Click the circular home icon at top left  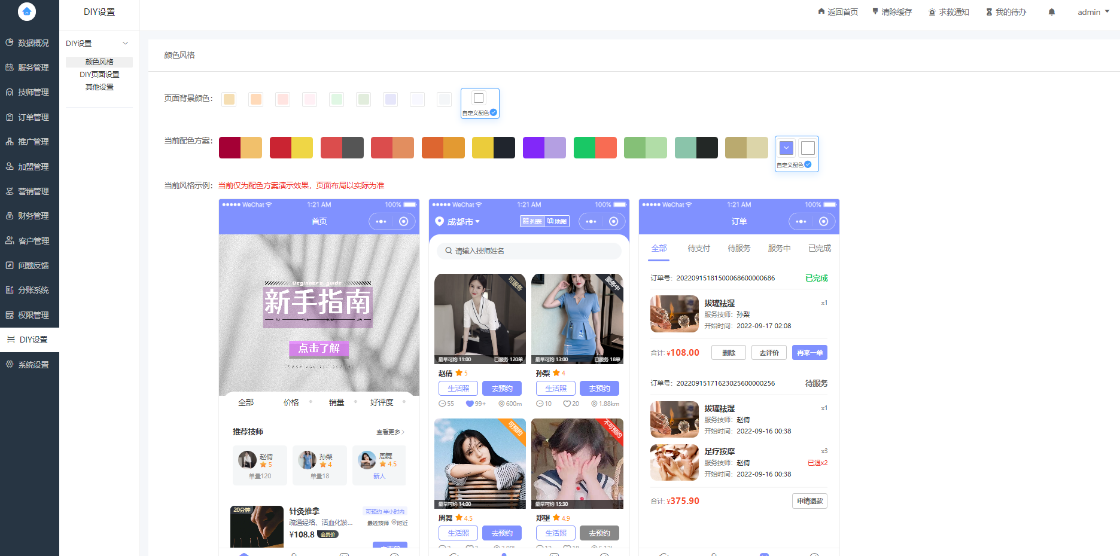coord(26,11)
